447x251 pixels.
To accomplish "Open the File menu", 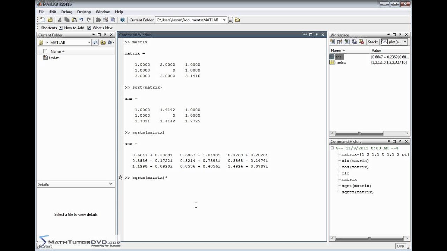I will tap(42, 12).
